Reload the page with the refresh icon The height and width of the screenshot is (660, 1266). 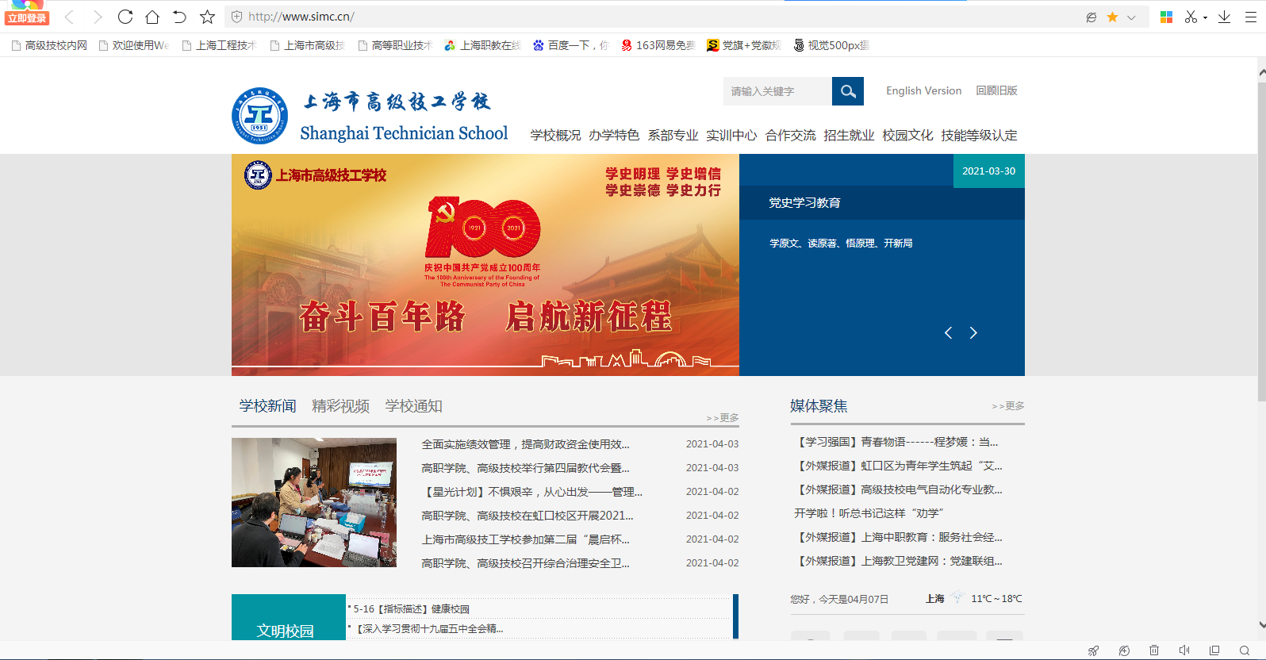[125, 17]
